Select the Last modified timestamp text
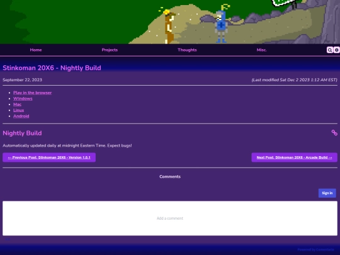The width and height of the screenshot is (340, 255). click(x=295, y=80)
